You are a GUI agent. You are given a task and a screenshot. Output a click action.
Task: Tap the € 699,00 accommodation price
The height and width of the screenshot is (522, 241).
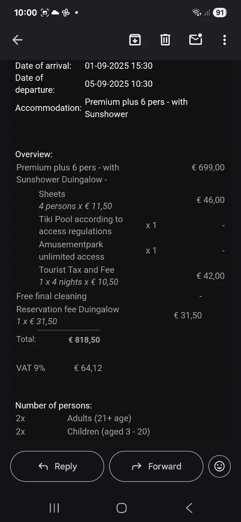coord(208,167)
